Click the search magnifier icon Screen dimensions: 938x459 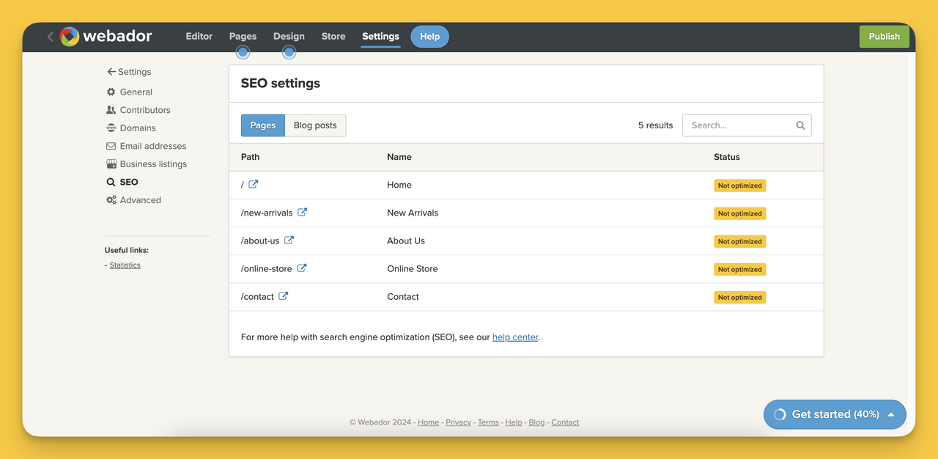click(800, 125)
